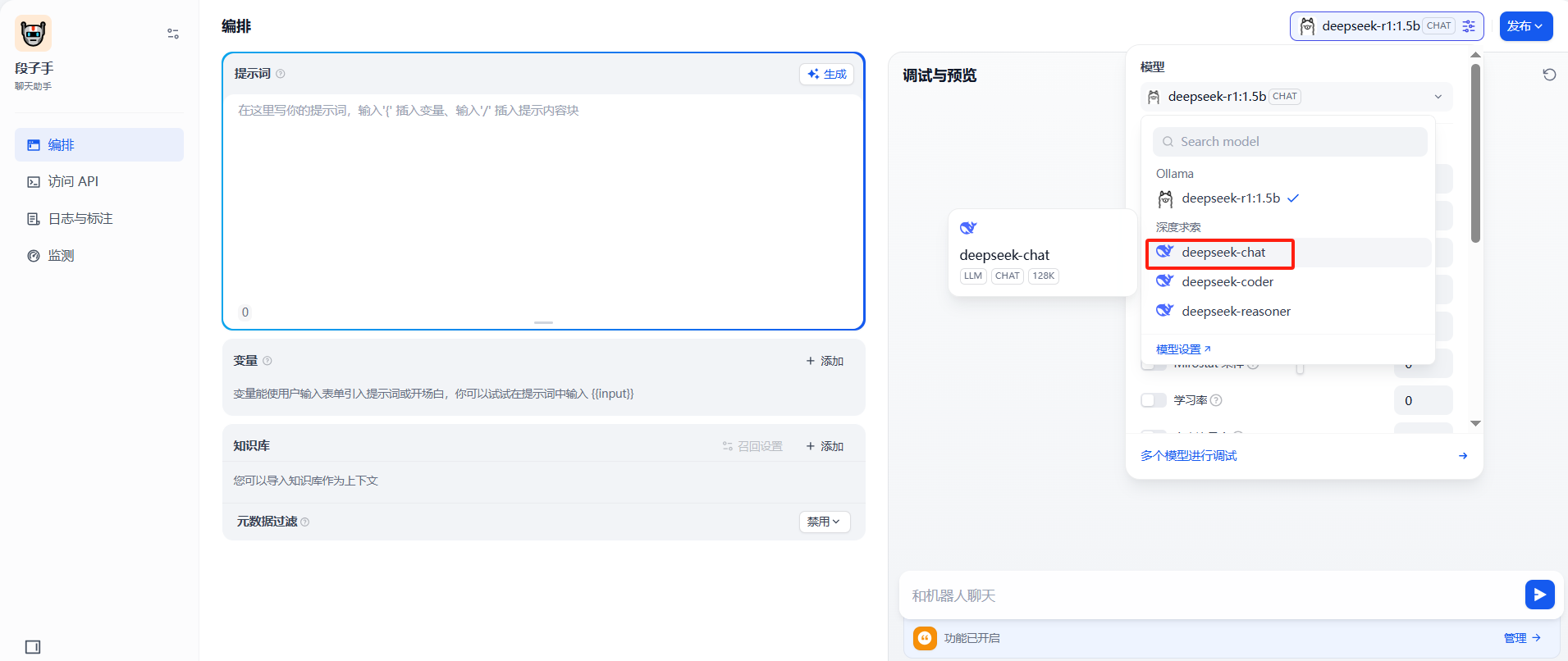This screenshot has width=1568, height=661.
Task: Click the arrow icon next to 多个模型进行调试
Action: pyautogui.click(x=1463, y=456)
